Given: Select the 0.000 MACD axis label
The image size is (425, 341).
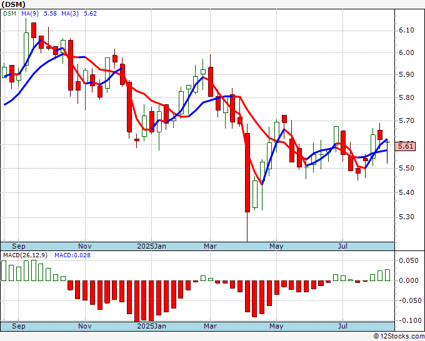Looking at the screenshot, I should coord(409,280).
